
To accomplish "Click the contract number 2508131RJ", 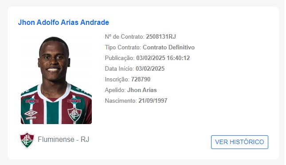I will tap(161, 36).
